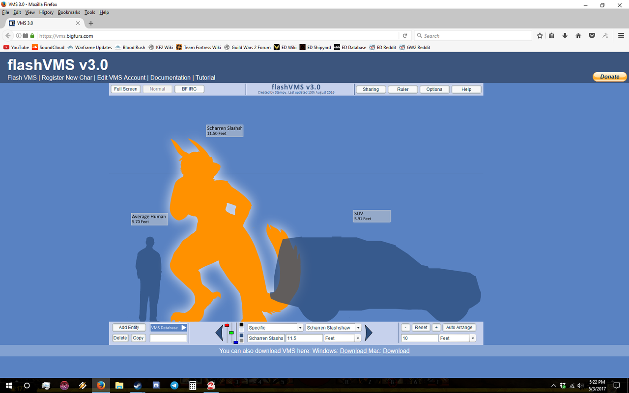Viewport: 629px width, 393px height.
Task: Open the Bookmarks menu in Firefox
Action: [x=69, y=12]
